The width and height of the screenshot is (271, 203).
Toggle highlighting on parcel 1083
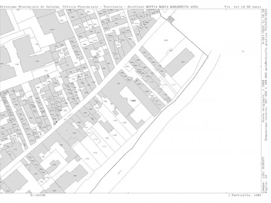click(127, 66)
